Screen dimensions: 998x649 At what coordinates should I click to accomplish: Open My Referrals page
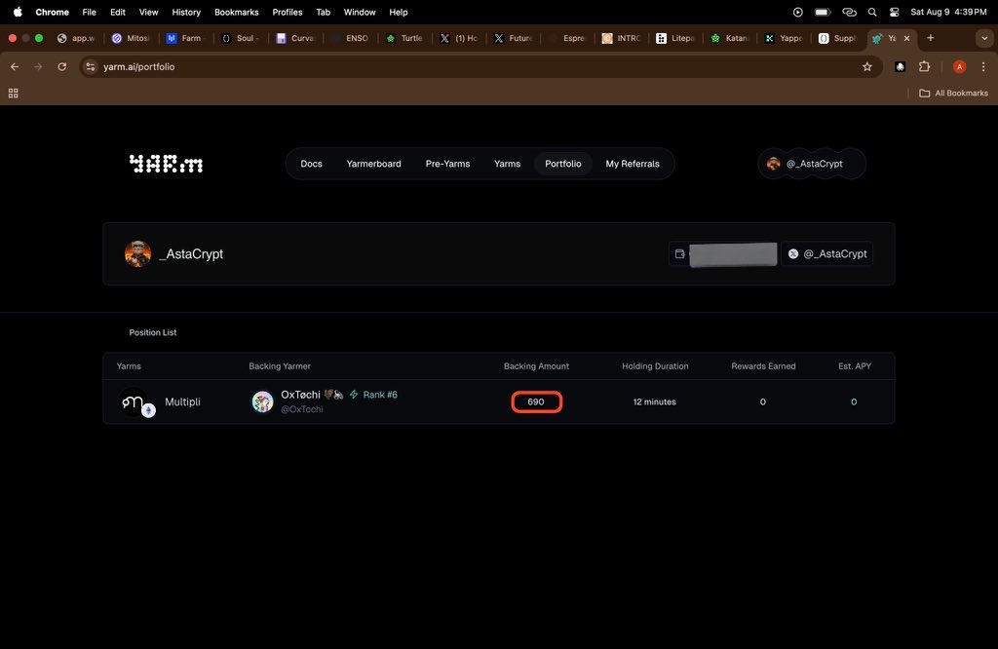click(x=632, y=164)
